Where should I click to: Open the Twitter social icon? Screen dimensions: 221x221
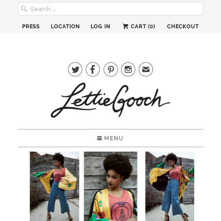[x=75, y=69]
